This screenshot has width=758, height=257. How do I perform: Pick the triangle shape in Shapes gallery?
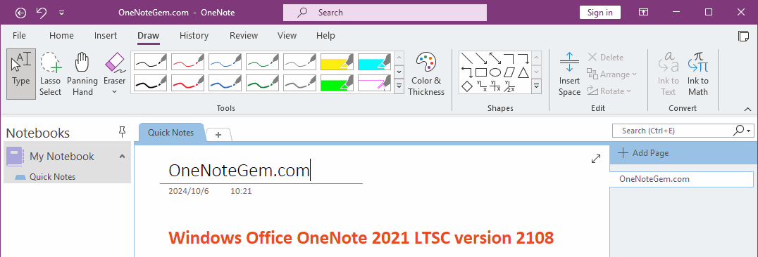[523, 72]
